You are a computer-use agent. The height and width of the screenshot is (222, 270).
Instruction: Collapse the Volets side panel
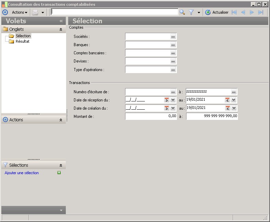coord(61,21)
